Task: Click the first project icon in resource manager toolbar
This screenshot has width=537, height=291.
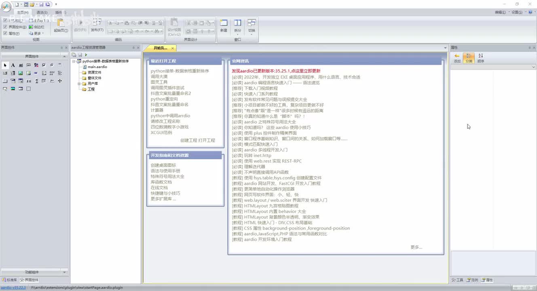Action: (x=74, y=55)
